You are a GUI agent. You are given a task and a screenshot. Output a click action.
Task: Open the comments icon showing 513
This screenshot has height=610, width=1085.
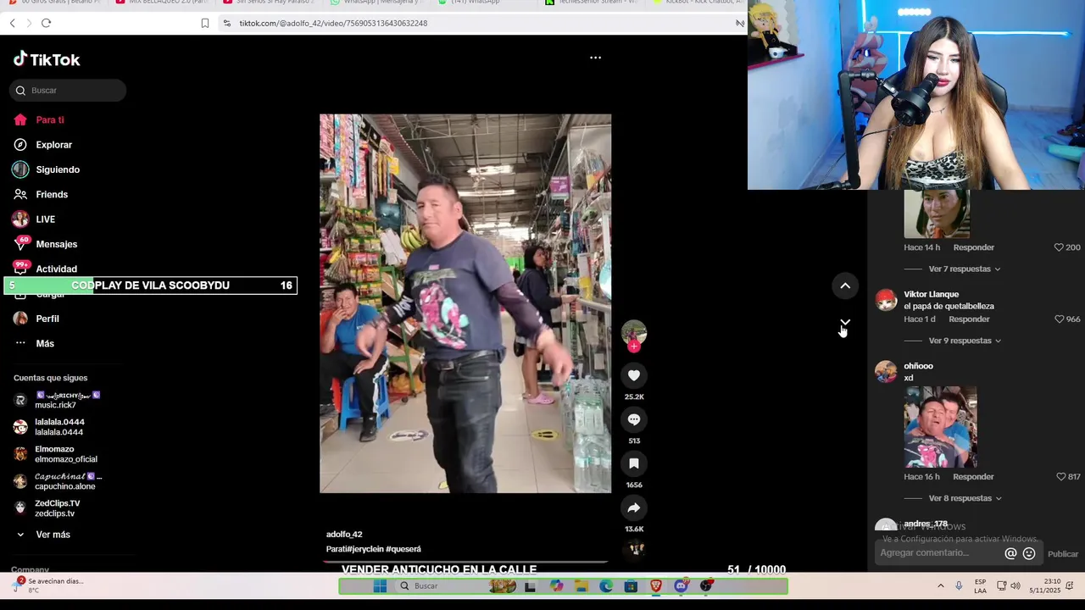[634, 419]
